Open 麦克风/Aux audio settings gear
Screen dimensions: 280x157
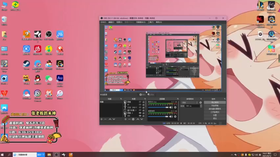[175, 107]
